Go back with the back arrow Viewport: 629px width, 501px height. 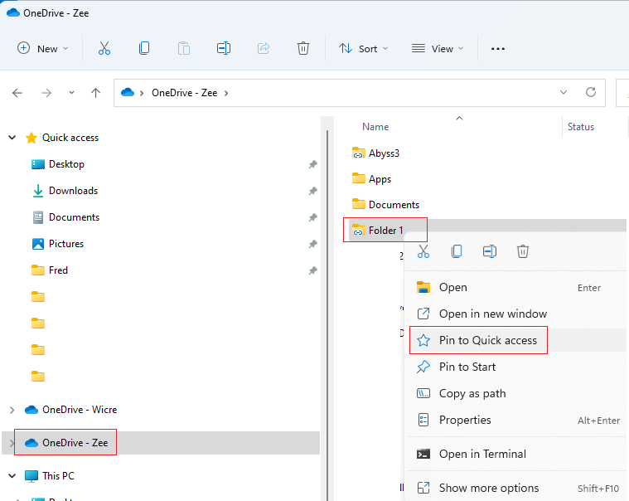pyautogui.click(x=17, y=93)
